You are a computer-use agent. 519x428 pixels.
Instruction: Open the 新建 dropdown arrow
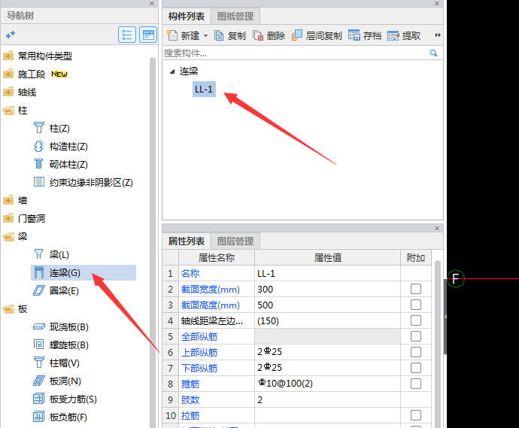click(205, 35)
